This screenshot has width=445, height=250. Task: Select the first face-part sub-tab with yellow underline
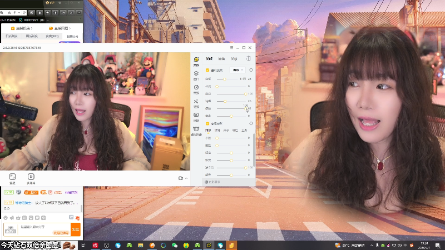pyautogui.click(x=208, y=131)
